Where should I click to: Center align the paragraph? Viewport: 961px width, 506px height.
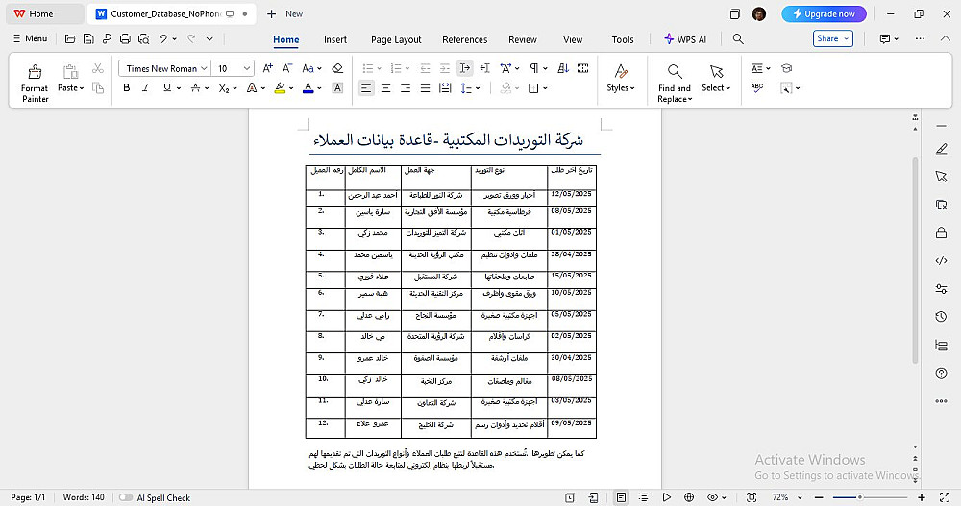(385, 88)
